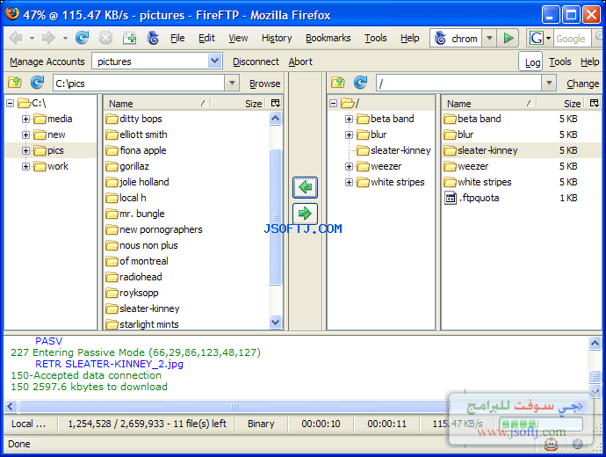The height and width of the screenshot is (457, 606).
Task: Sort remote files by Size header
Action: coord(562,104)
